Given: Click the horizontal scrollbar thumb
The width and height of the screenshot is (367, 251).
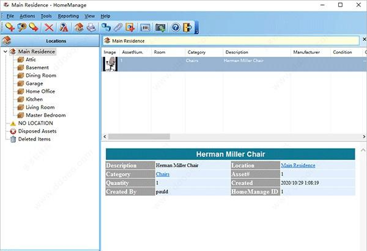Looking at the screenshot, I should coord(139,136).
